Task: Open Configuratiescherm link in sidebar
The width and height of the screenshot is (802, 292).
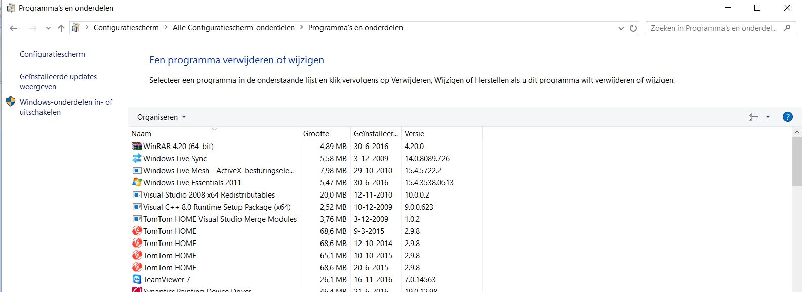Action: click(x=52, y=54)
